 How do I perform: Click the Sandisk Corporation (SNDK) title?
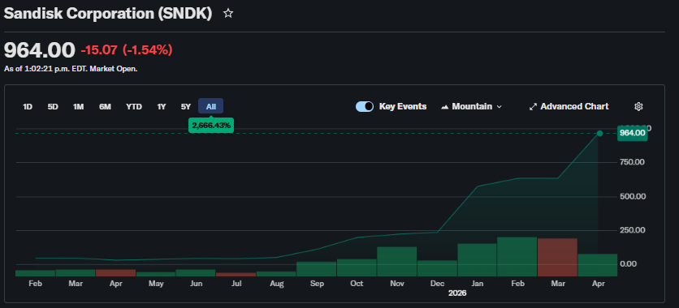[x=108, y=14]
